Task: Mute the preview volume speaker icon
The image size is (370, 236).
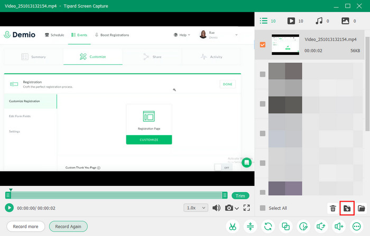Action: [216, 207]
